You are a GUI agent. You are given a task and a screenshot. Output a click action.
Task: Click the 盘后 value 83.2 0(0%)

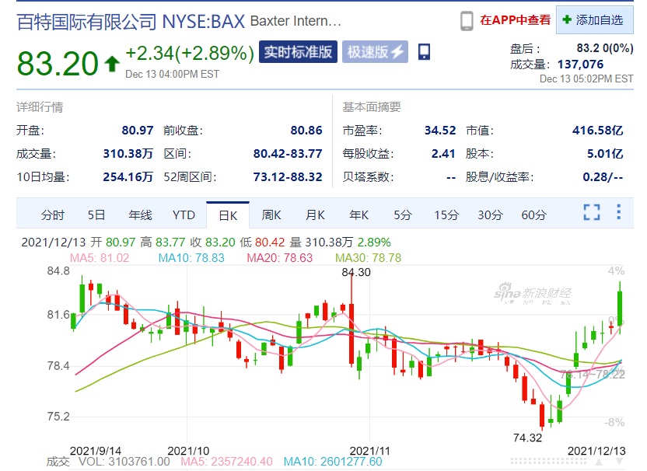click(x=605, y=48)
